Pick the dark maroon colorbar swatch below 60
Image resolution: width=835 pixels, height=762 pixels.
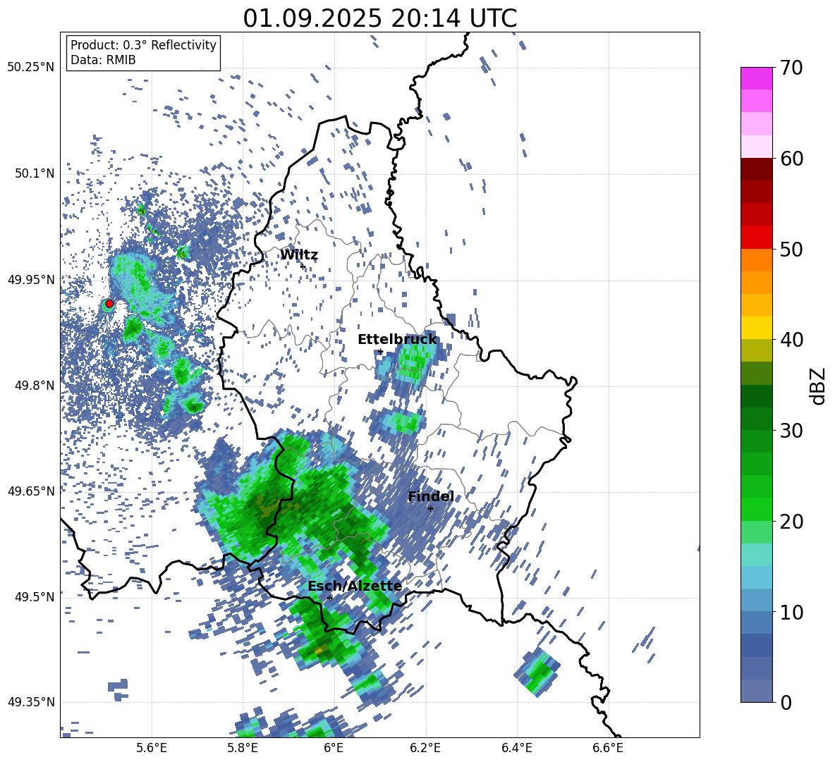[x=756, y=169]
